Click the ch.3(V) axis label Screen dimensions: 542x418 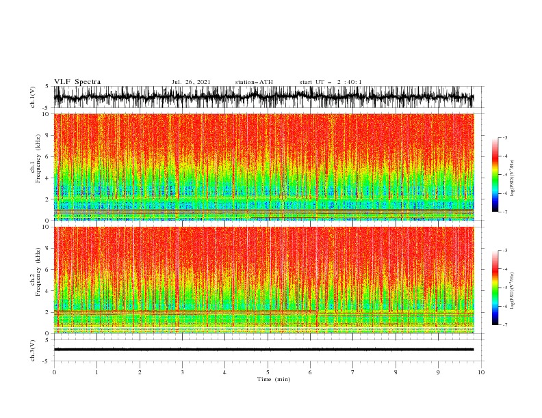(32, 350)
